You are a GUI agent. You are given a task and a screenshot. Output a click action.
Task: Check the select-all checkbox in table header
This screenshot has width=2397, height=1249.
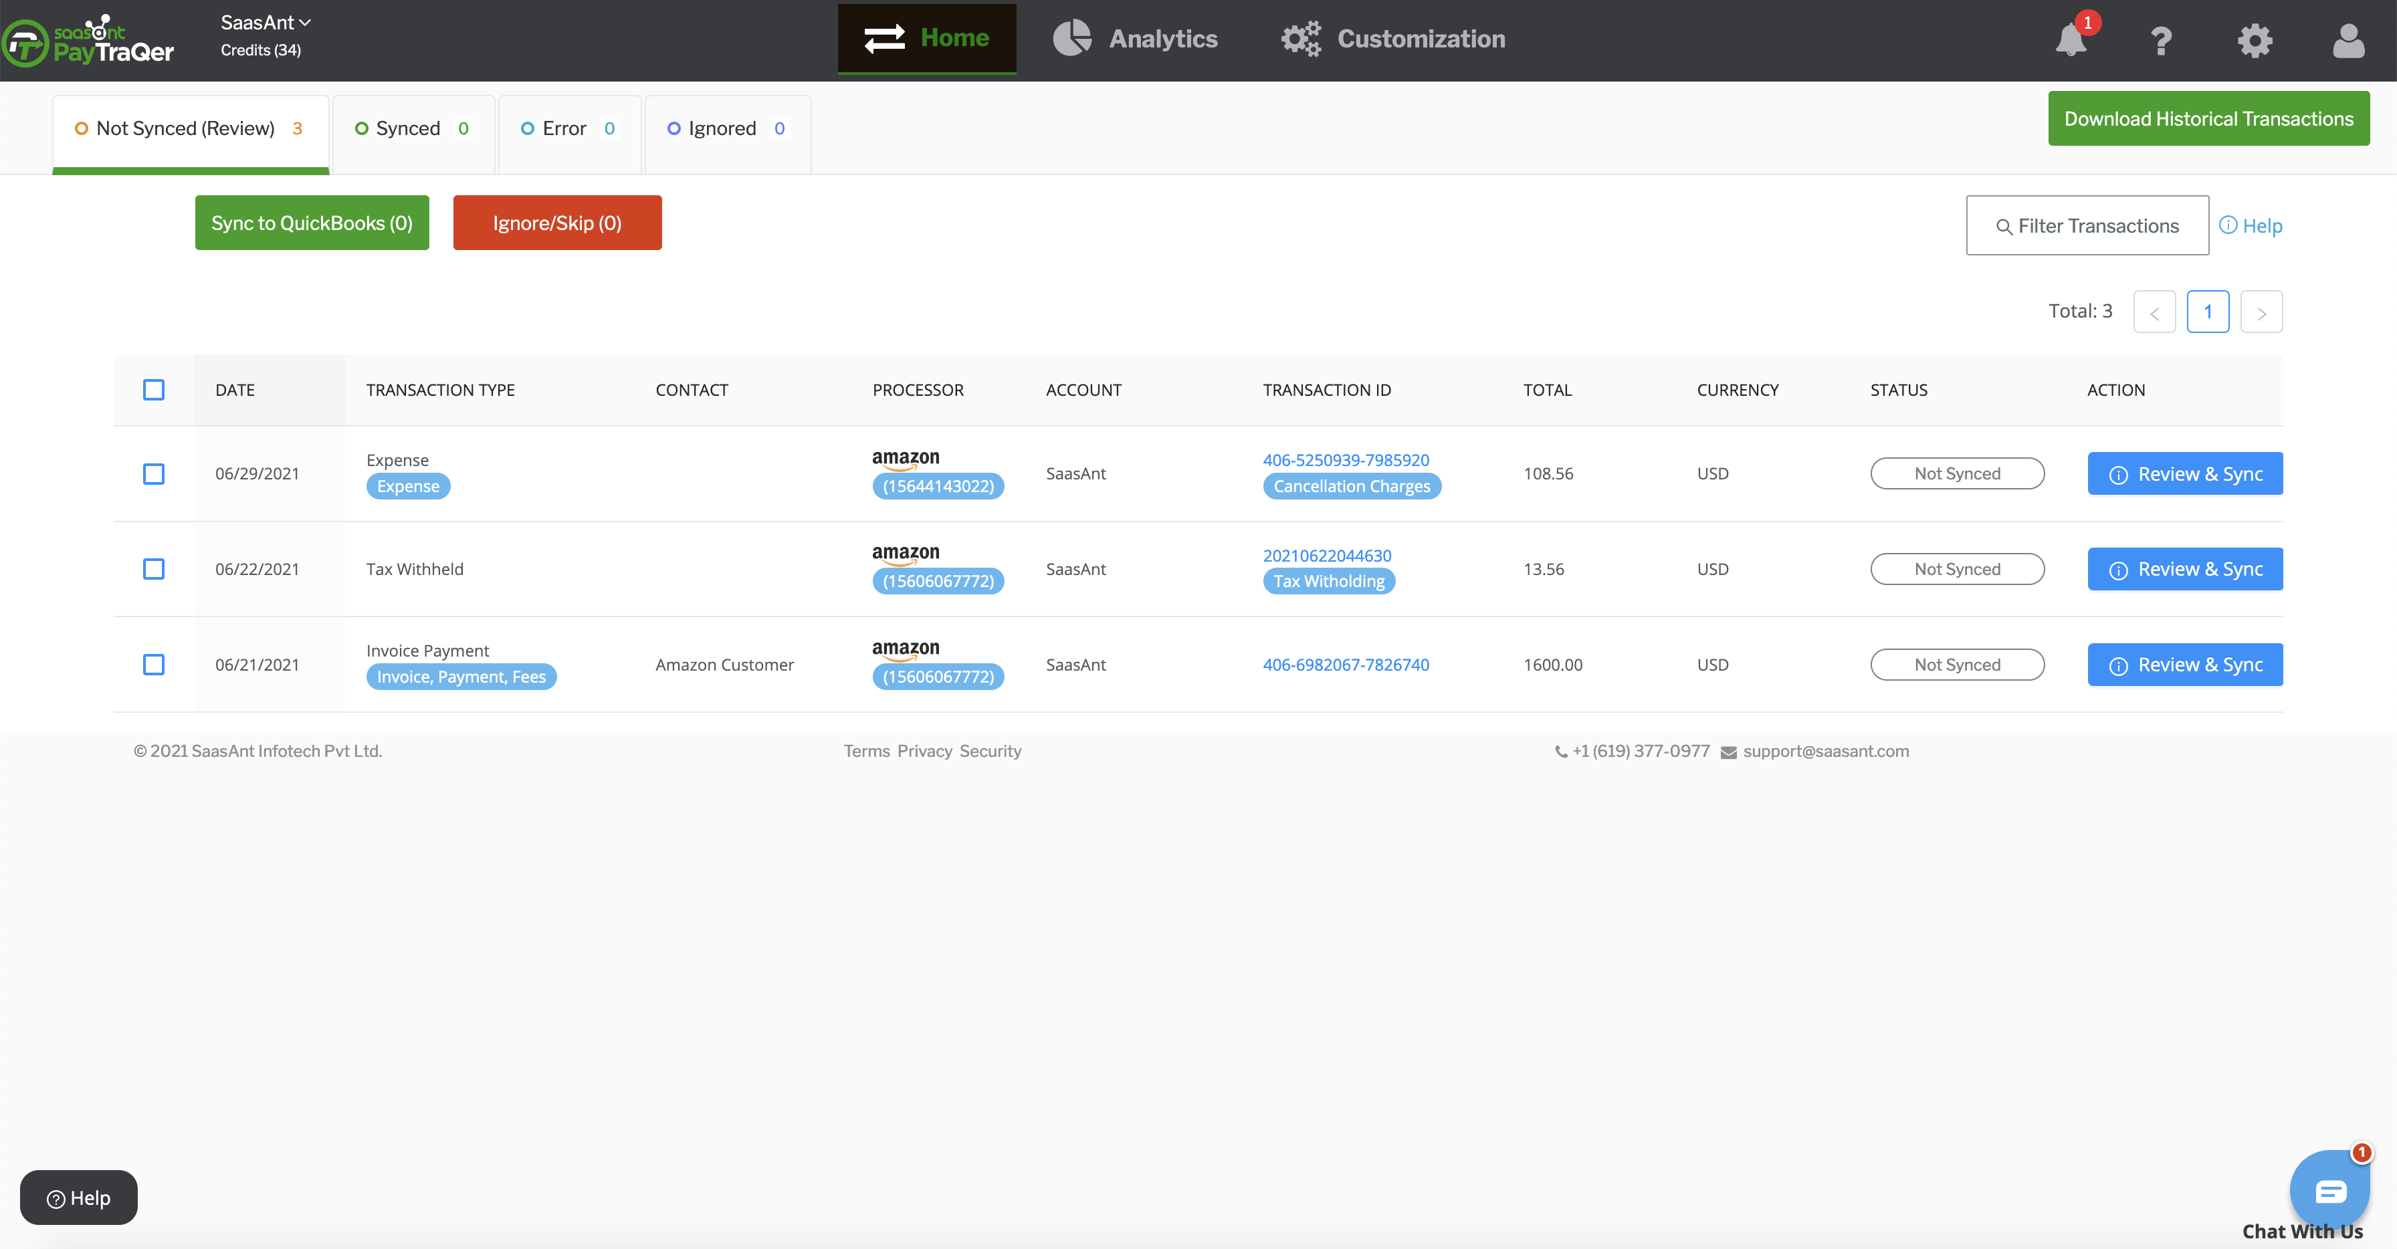click(154, 390)
